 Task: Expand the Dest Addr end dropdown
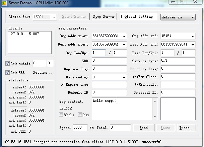pos(193,45)
